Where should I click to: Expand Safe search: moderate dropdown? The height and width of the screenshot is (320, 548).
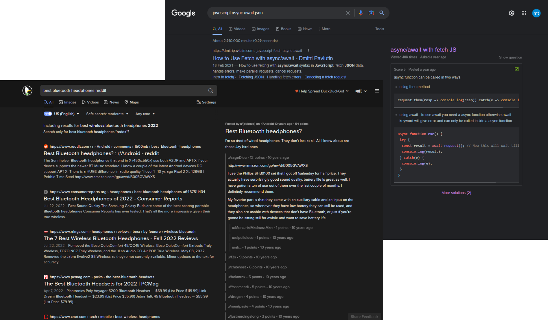[107, 114]
